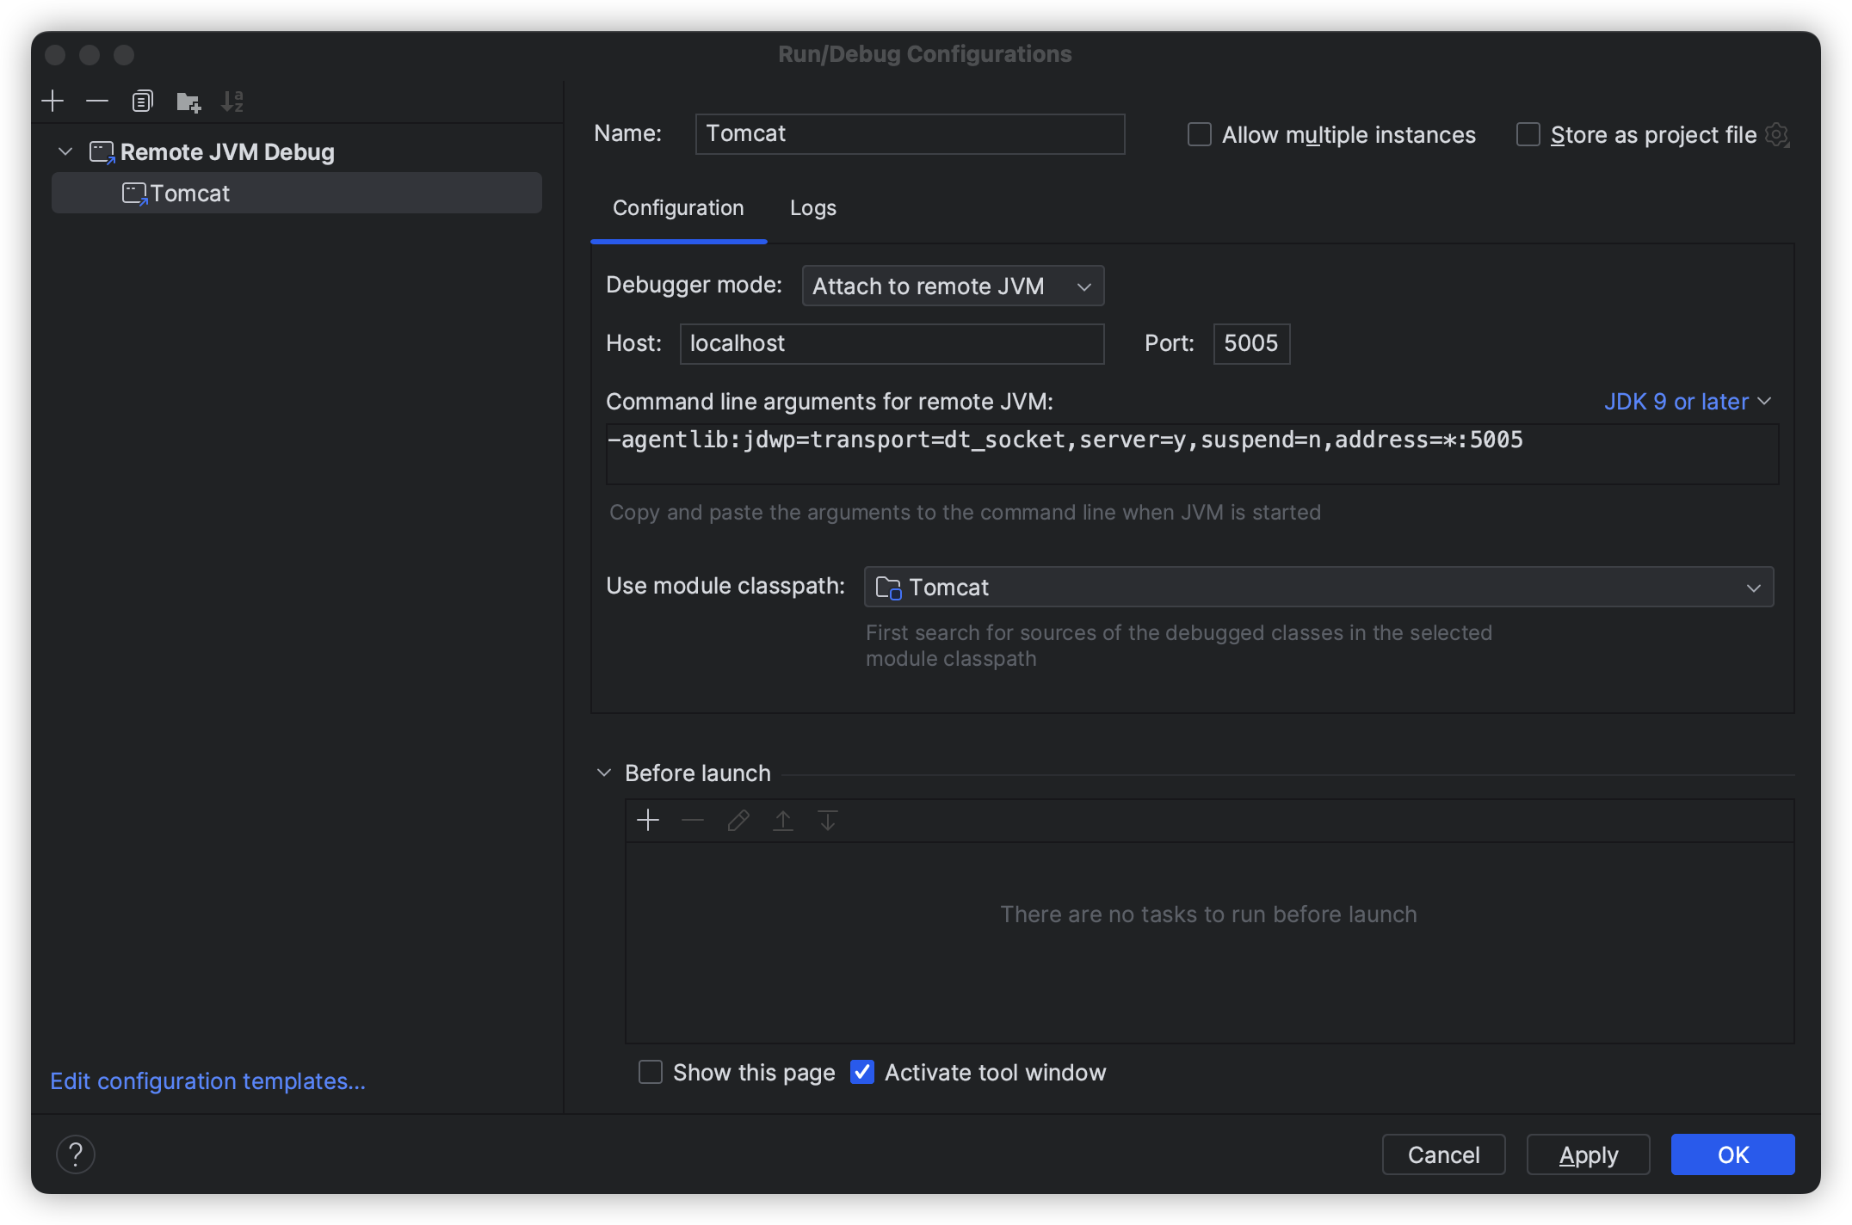Click Cancel button

coord(1444,1154)
